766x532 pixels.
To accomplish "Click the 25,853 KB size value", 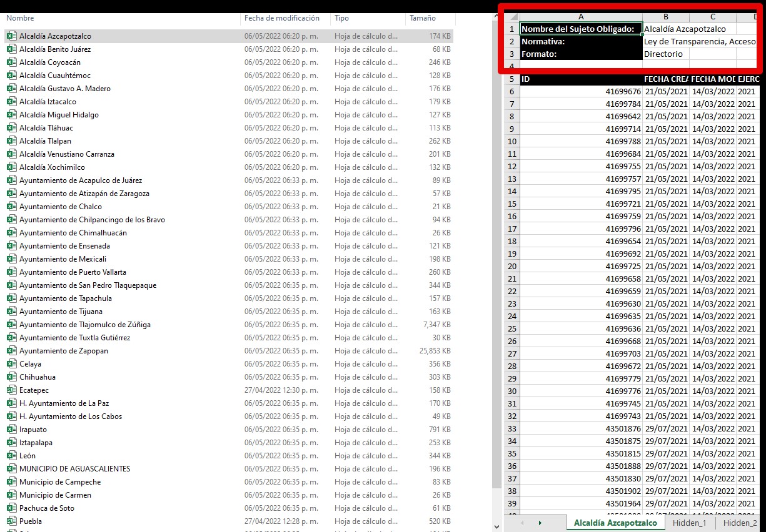I will pos(435,351).
